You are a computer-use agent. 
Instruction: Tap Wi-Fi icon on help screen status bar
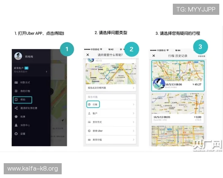pyautogui.click(x=101, y=49)
